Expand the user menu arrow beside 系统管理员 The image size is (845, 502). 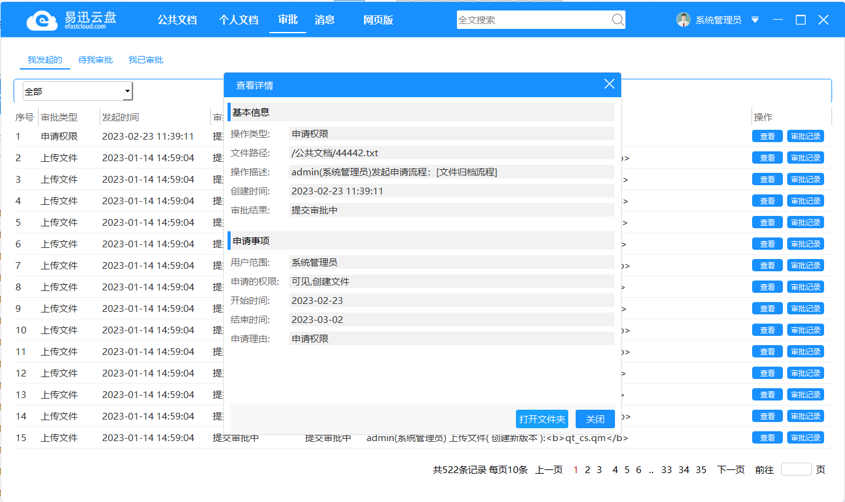(x=755, y=20)
